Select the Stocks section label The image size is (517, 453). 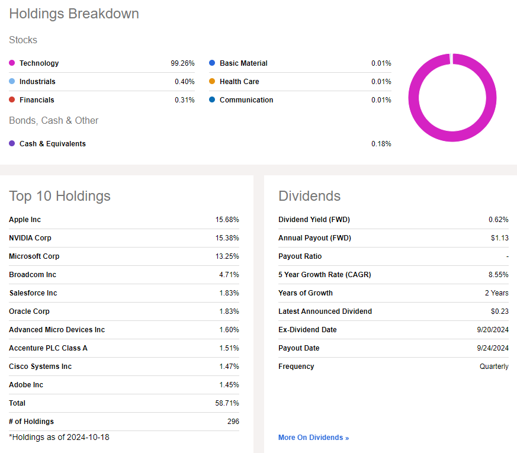[x=23, y=40]
